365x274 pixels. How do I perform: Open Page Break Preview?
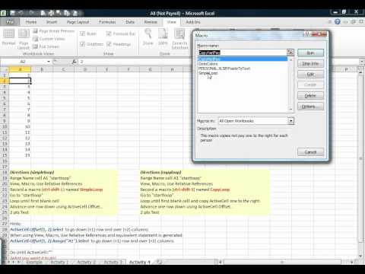53,31
